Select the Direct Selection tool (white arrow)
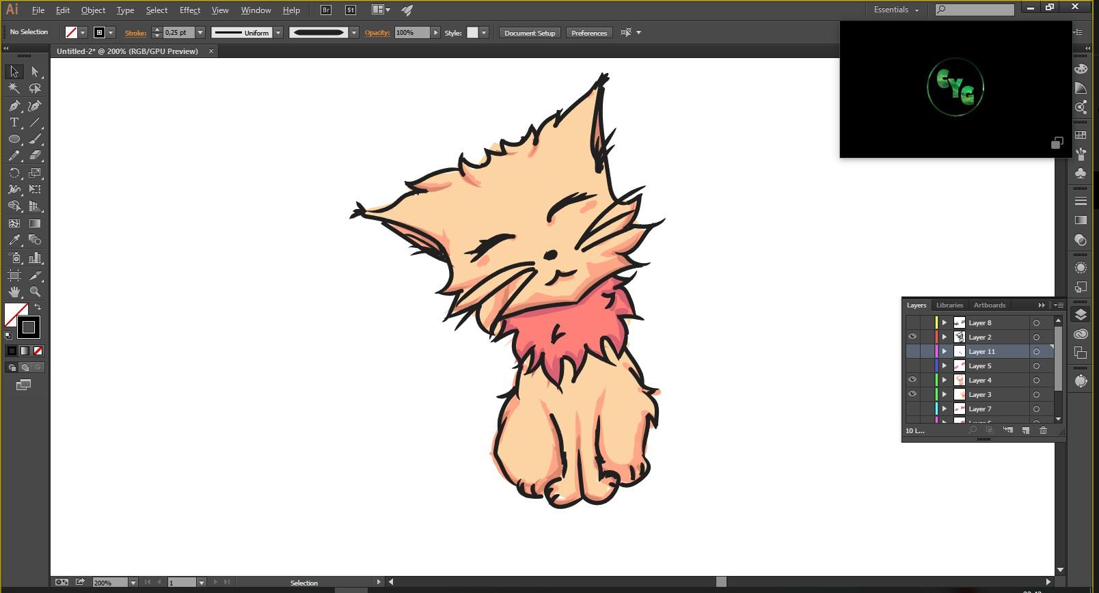The width and height of the screenshot is (1099, 593). [36, 72]
